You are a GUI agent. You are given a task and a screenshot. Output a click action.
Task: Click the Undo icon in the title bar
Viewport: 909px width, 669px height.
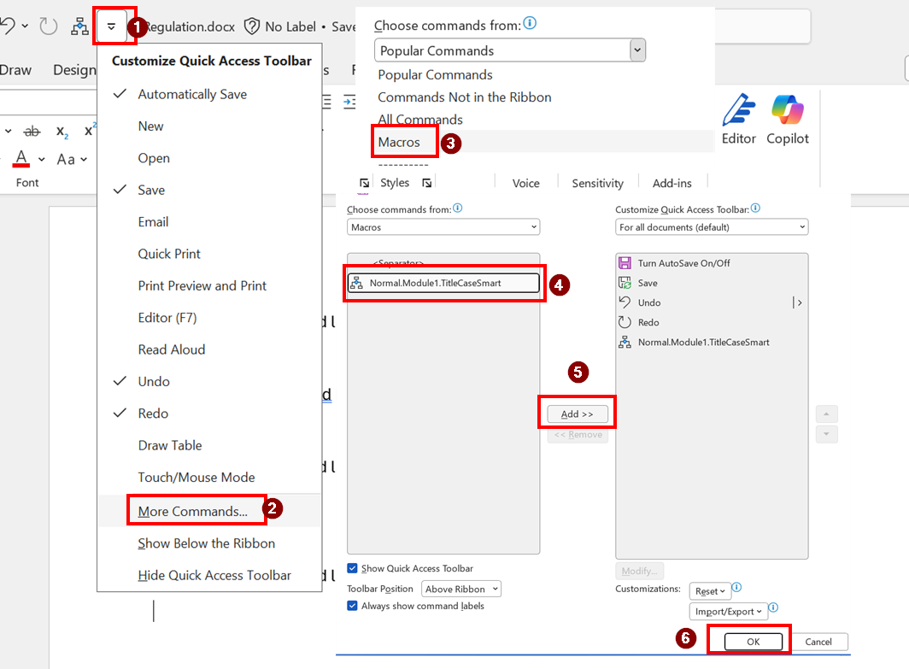pyautogui.click(x=7, y=26)
